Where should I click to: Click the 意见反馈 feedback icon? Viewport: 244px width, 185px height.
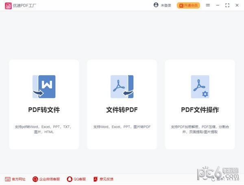click(96, 179)
